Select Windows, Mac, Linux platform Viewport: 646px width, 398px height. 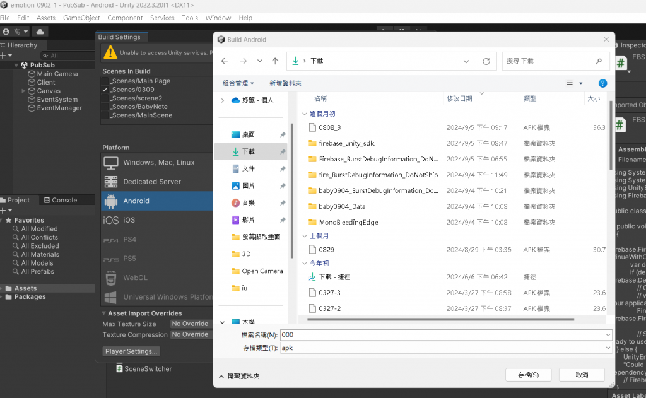157,162
